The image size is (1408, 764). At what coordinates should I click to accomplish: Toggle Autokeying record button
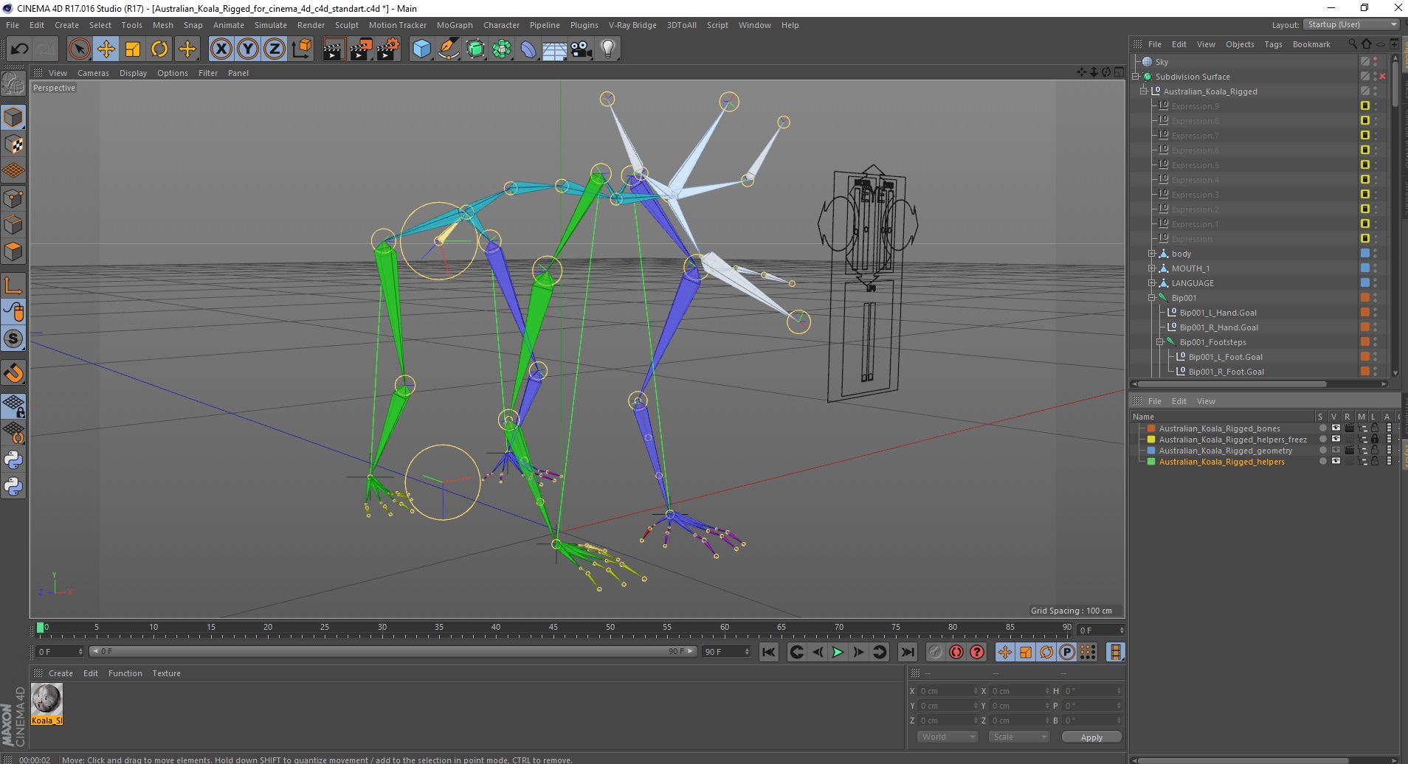point(956,652)
